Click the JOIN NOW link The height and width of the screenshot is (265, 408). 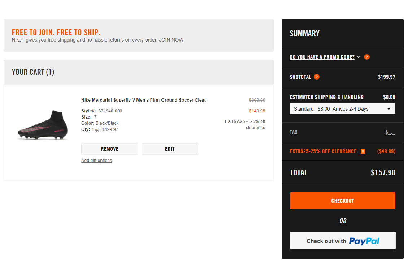[171, 40]
